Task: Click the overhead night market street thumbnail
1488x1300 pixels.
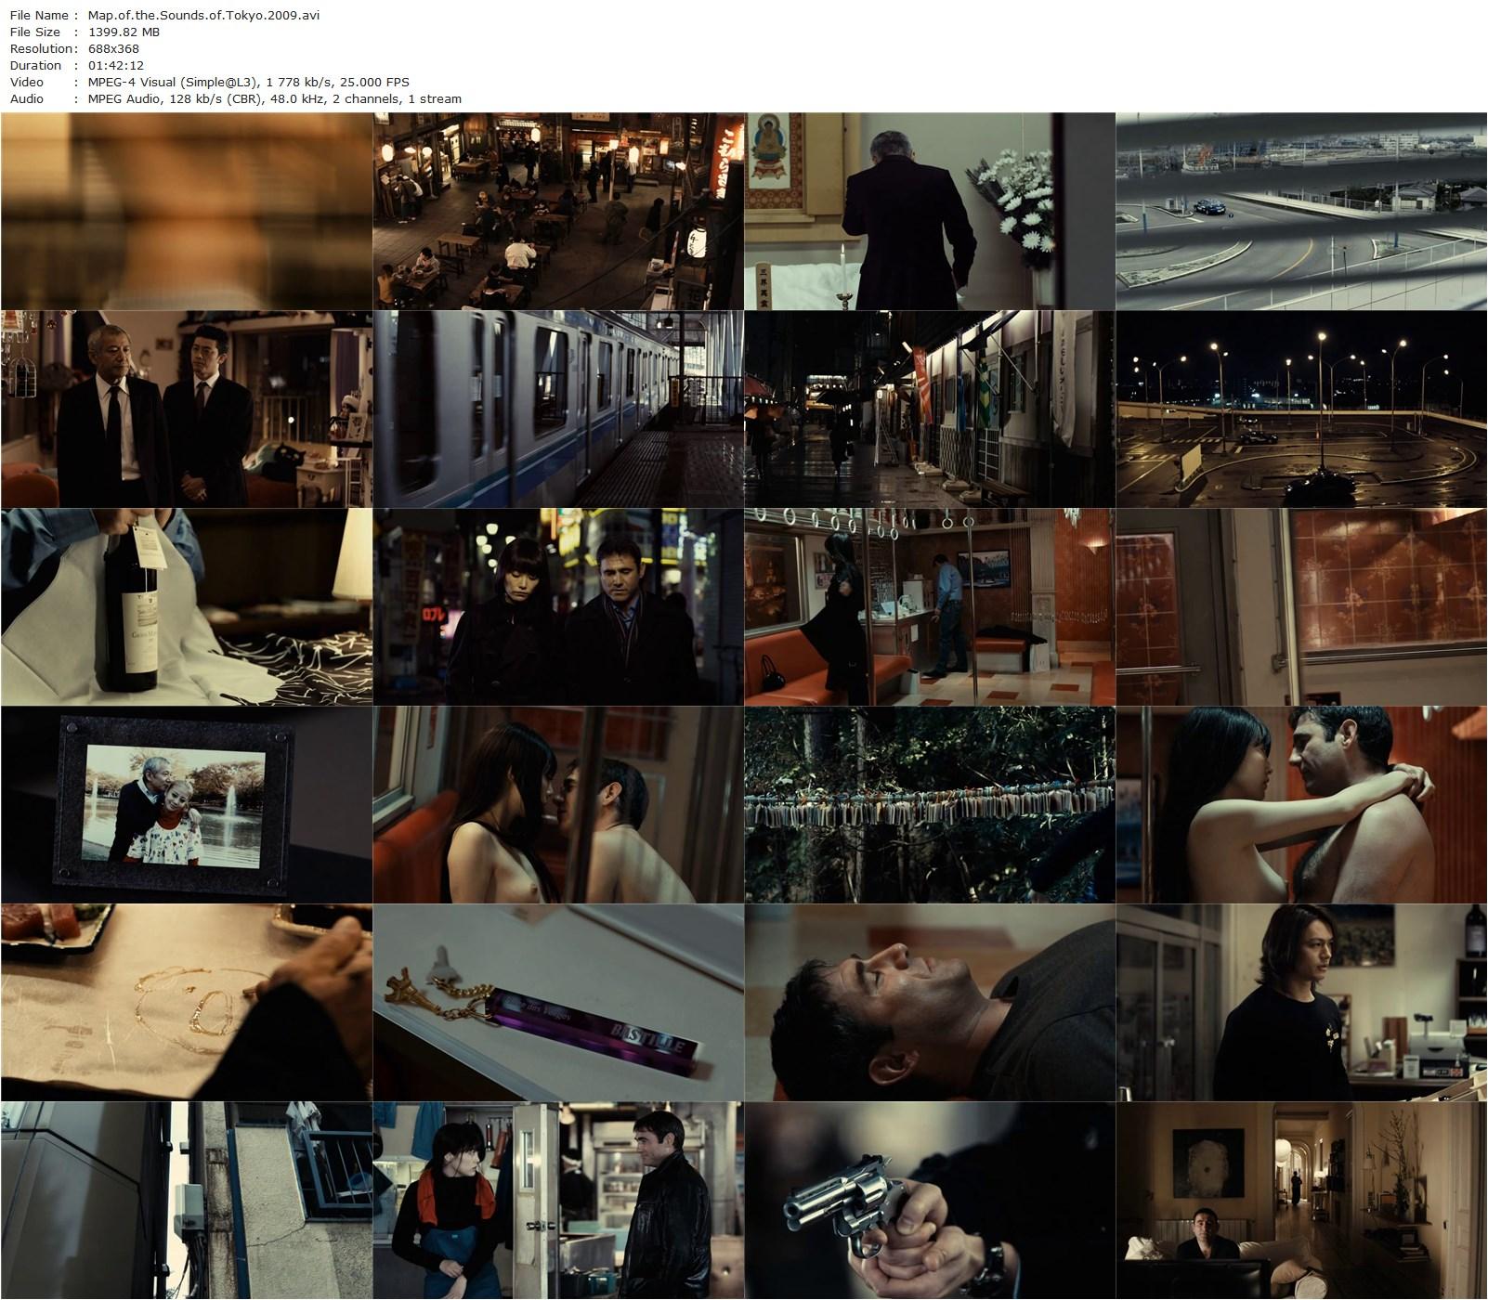Action: click(x=558, y=212)
